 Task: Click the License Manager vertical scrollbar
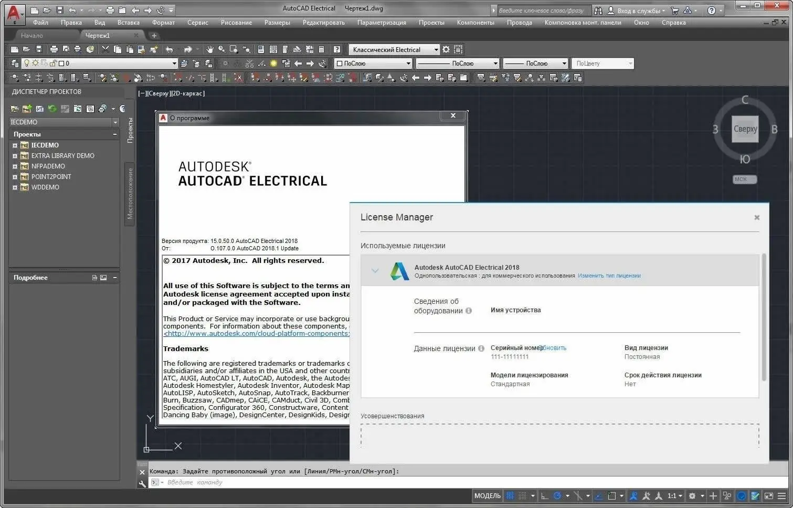pos(764,317)
